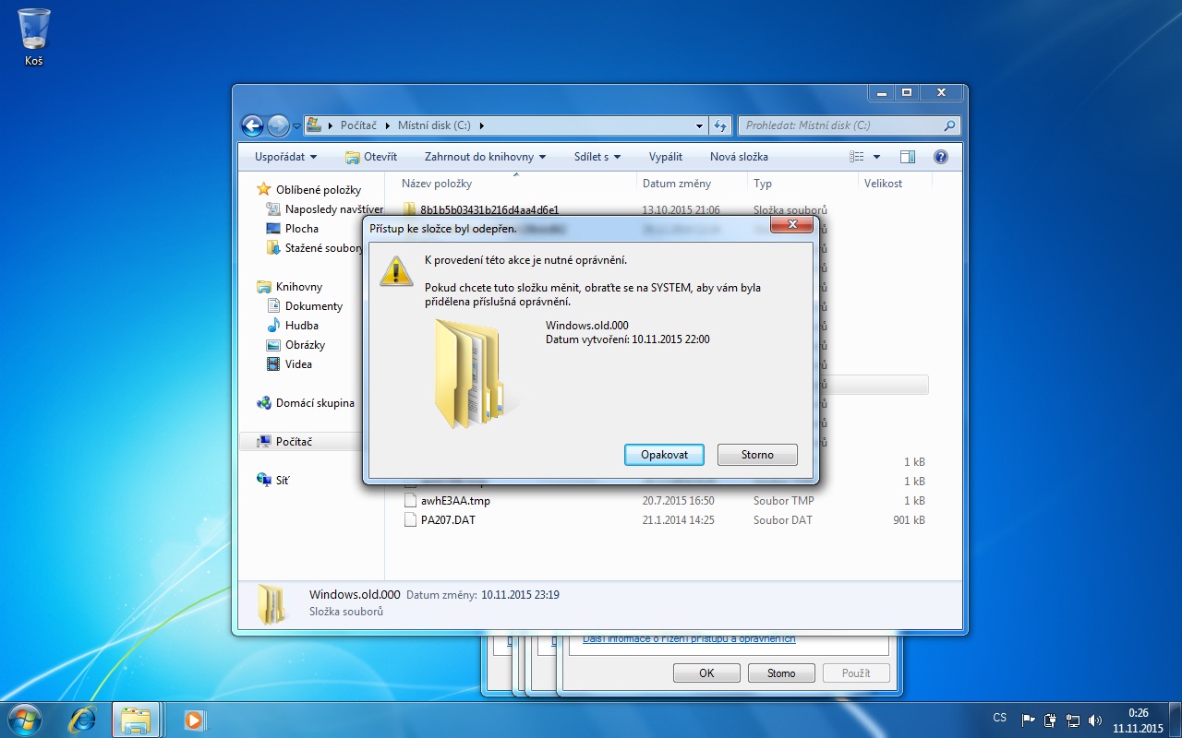Click the Windows.old.000 folder image in the dialog
The image size is (1182, 738).
pyautogui.click(x=471, y=374)
